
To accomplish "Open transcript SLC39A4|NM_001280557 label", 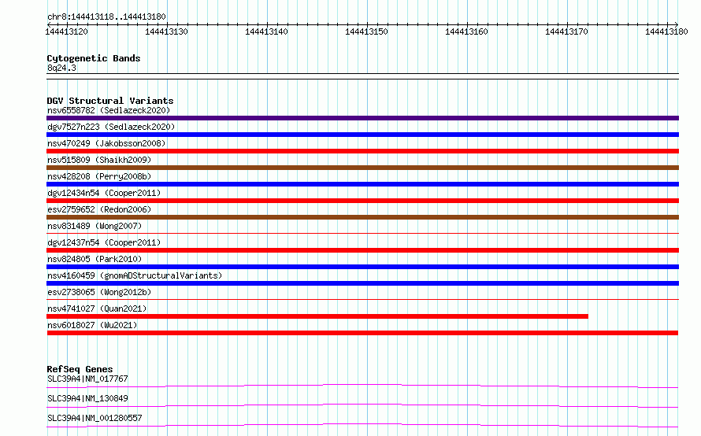I will click(95, 418).
